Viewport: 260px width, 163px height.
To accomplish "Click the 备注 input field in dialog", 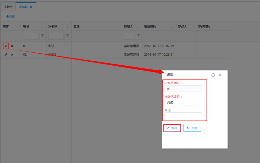I will click(x=183, y=115).
